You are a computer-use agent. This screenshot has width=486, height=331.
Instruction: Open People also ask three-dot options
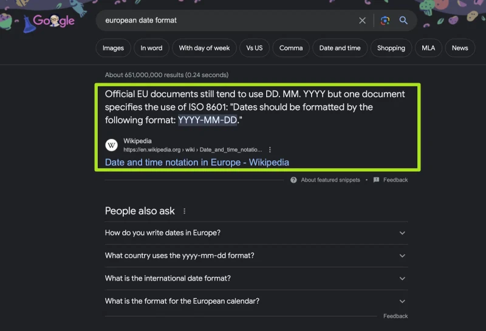185,211
